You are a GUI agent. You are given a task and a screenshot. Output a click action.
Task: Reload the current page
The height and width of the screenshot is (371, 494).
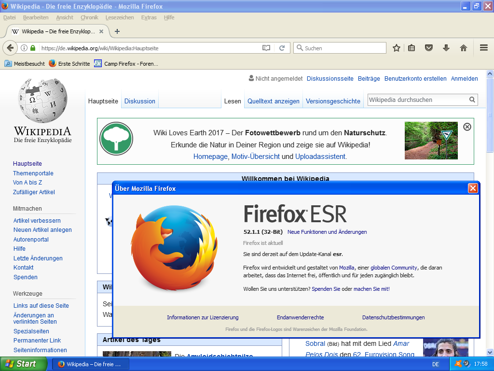point(282,48)
